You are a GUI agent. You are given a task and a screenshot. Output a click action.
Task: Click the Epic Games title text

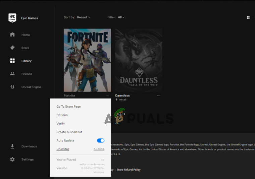30,18
